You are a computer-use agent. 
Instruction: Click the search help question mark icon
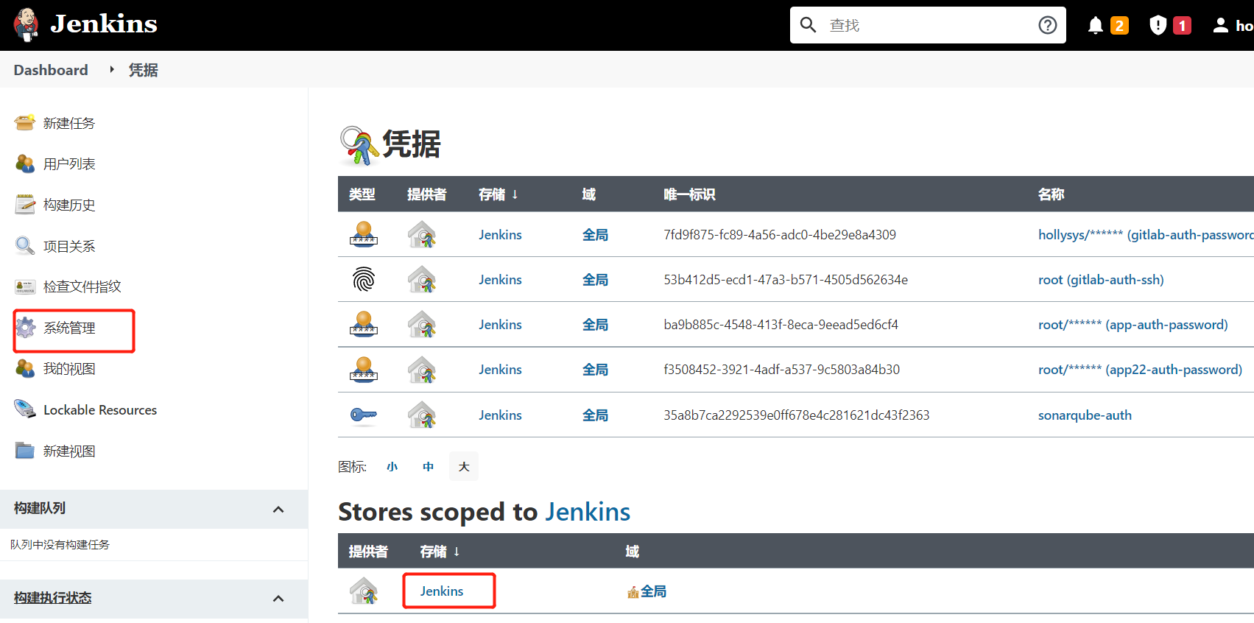pos(1047,25)
